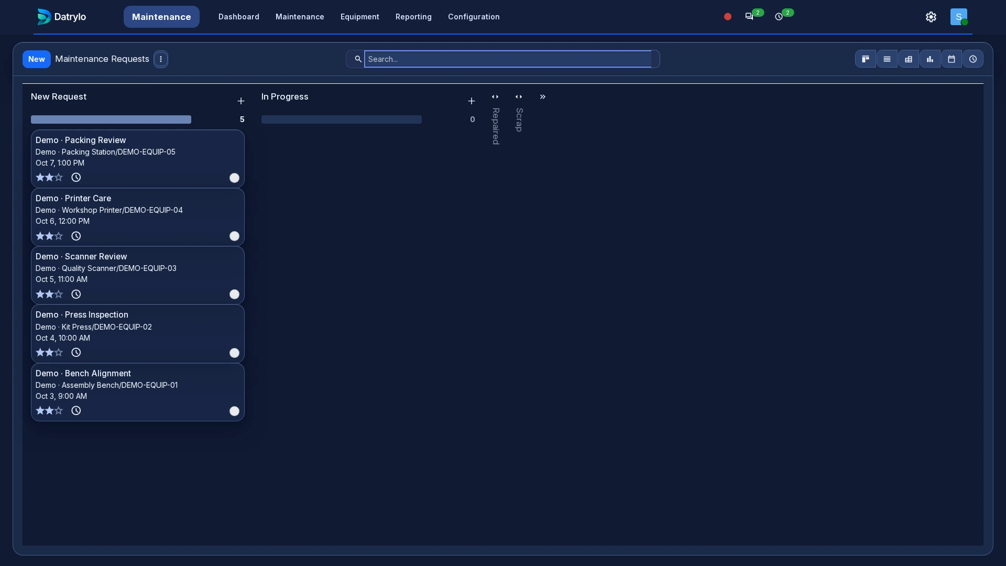This screenshot has height=566, width=1006.
Task: Open the Maintenance top menu item
Action: (300, 17)
